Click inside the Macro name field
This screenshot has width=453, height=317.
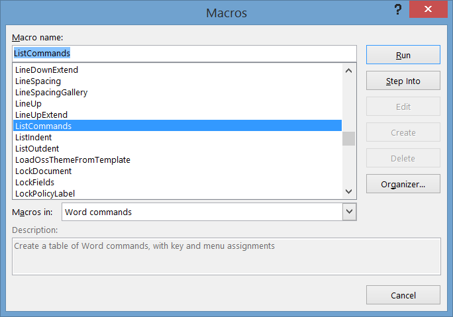pos(184,54)
